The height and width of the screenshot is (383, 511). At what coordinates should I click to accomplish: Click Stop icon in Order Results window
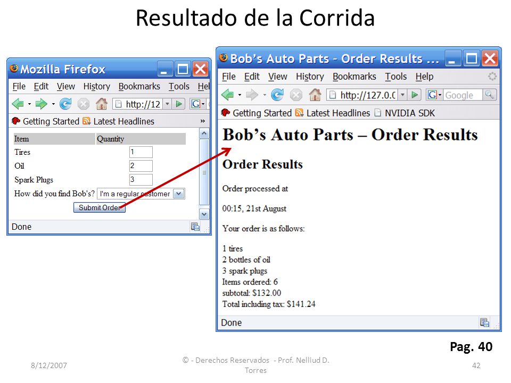point(296,95)
